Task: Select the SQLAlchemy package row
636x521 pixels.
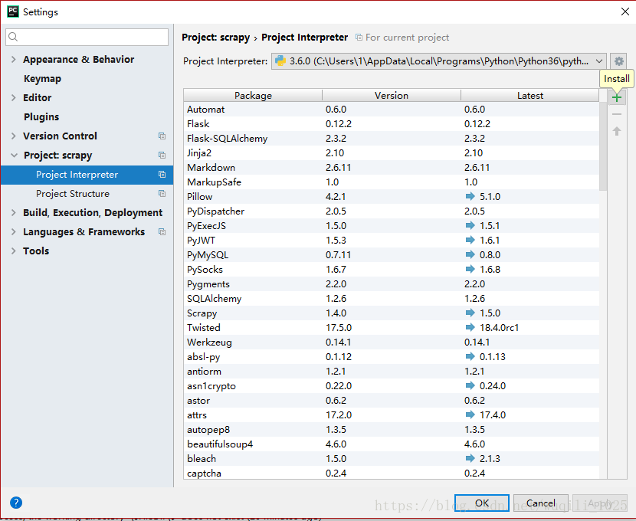Action: coord(392,299)
